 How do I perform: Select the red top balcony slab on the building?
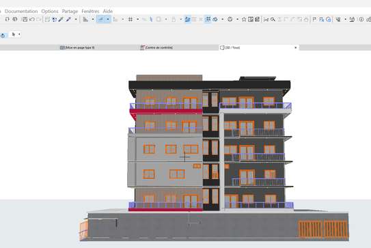tap(166, 111)
